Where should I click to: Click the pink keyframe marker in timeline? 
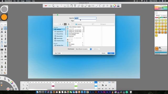point(53,86)
